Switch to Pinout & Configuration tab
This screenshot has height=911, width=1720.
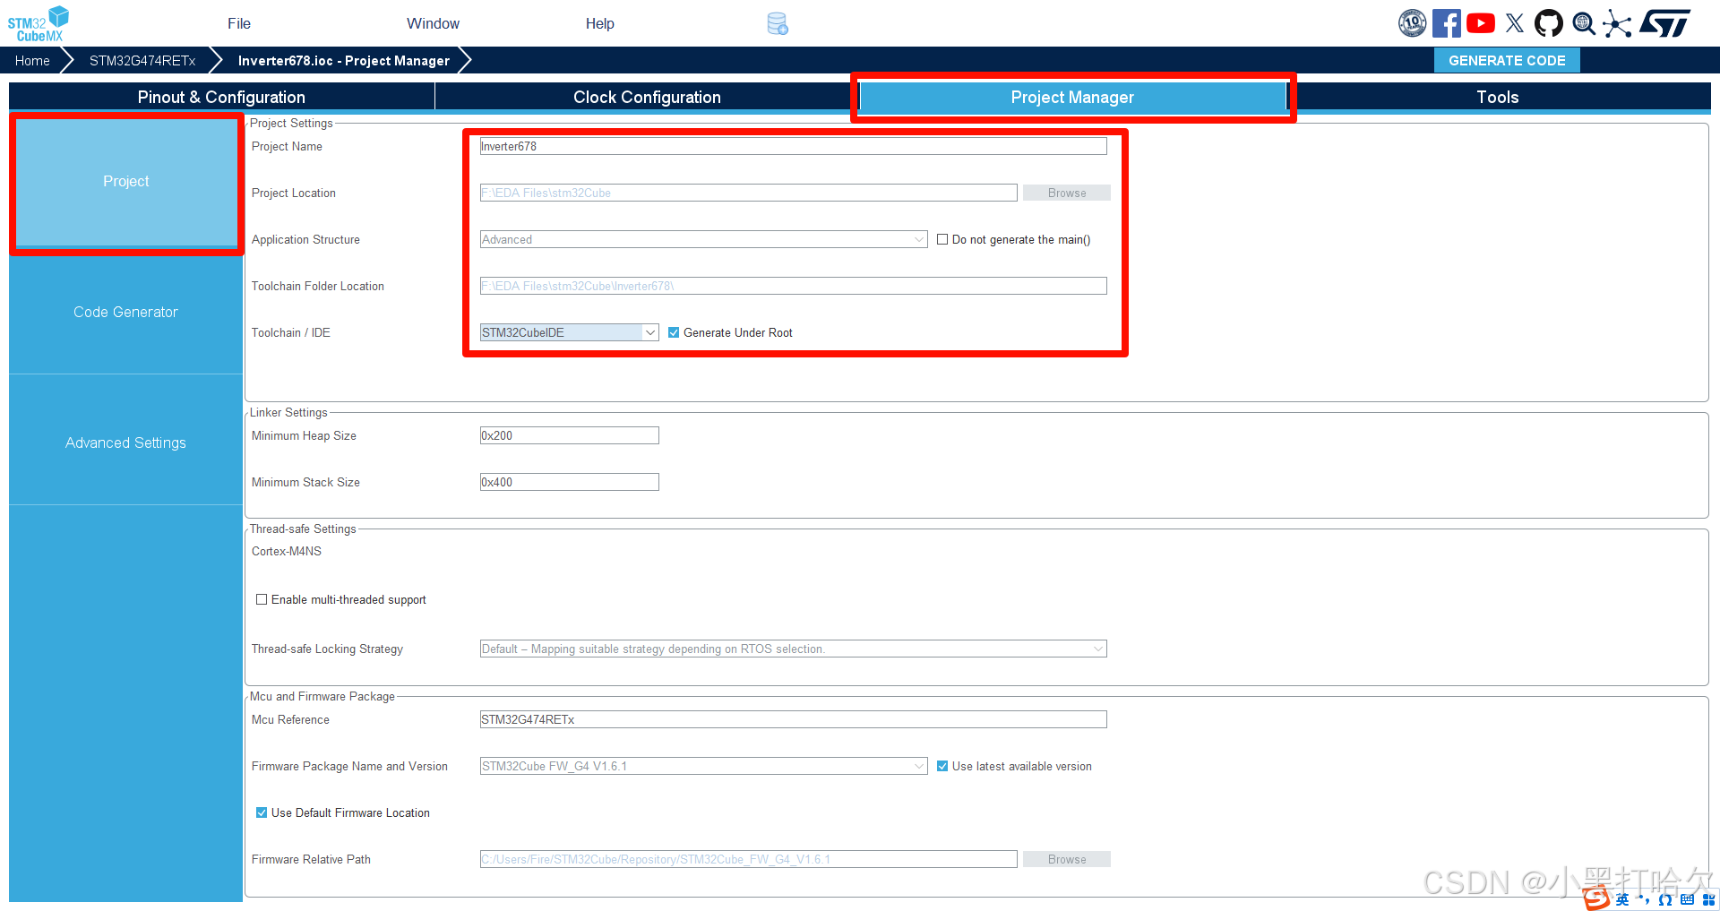[x=221, y=97]
